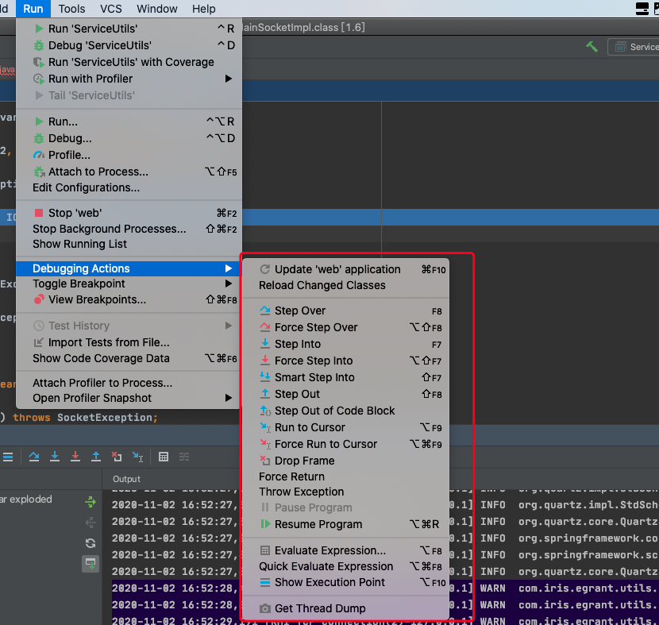Open Evaluate Expression calculator toolbar icon
The width and height of the screenshot is (659, 625).
(x=164, y=457)
